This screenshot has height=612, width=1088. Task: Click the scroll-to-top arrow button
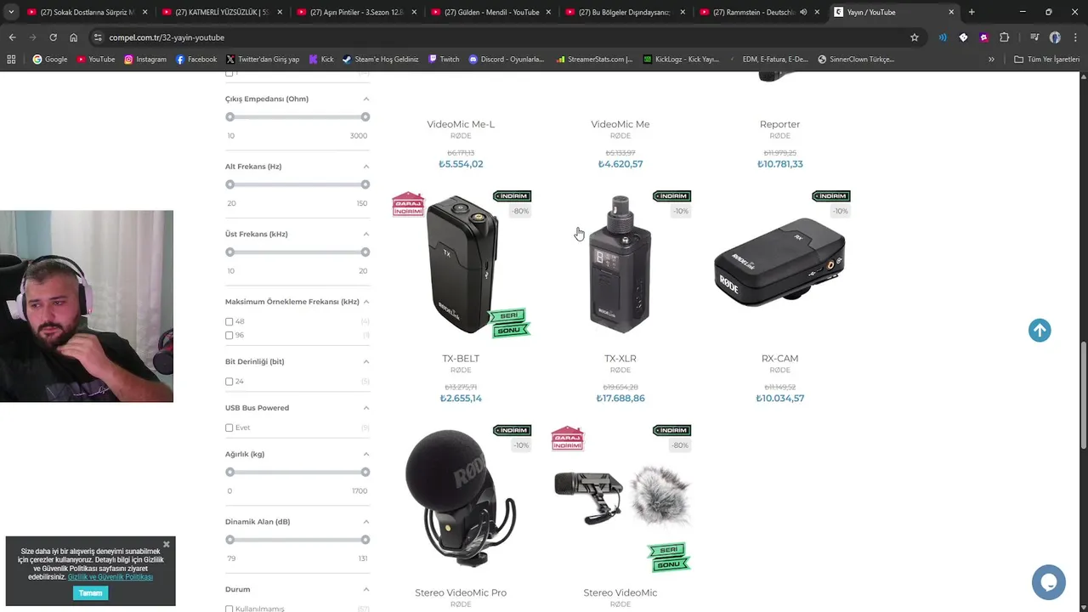1040,331
